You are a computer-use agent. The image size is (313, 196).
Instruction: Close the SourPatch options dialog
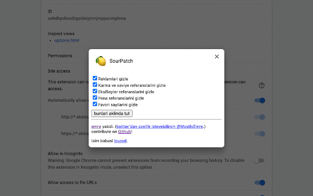(217, 57)
